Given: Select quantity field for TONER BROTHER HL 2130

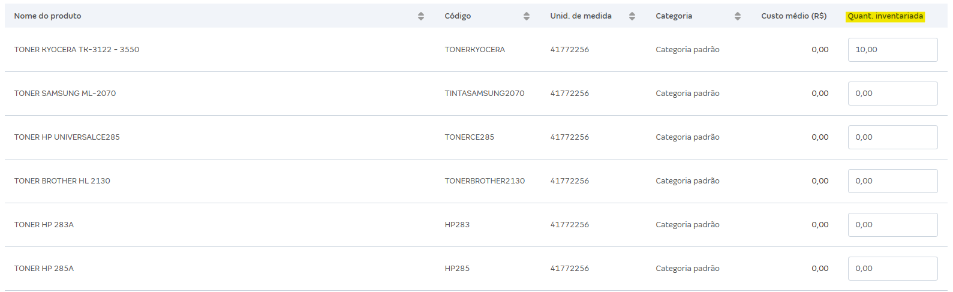Looking at the screenshot, I should [892, 181].
